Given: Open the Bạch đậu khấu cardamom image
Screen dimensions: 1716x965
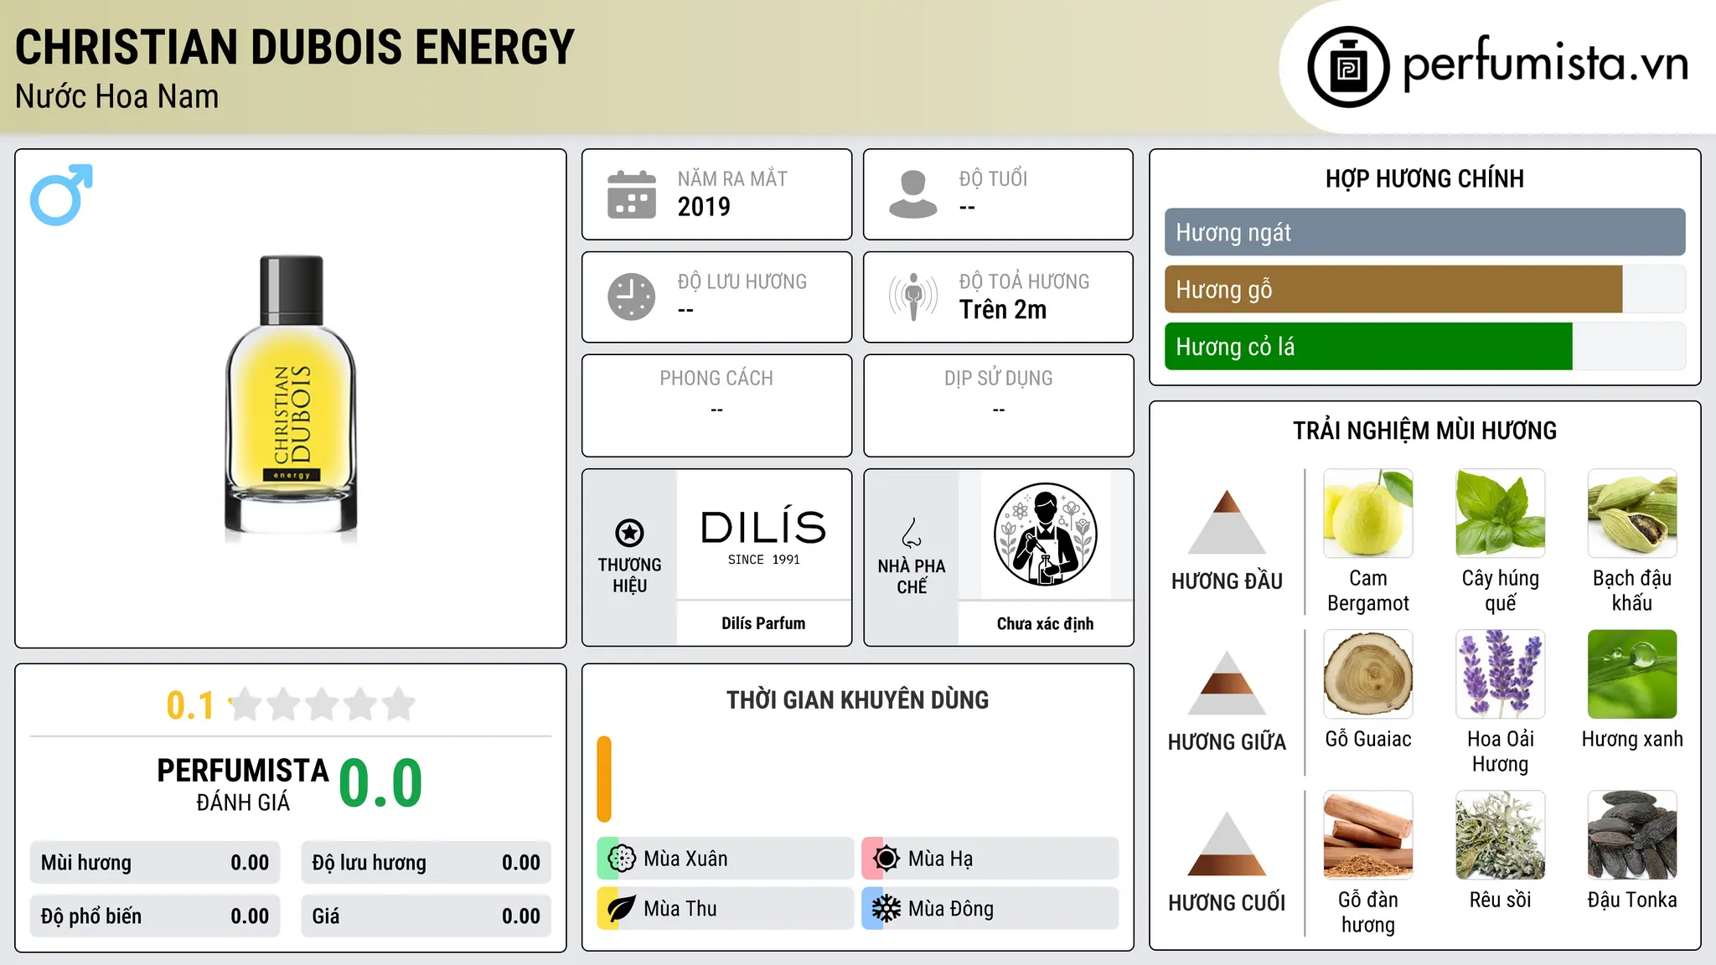Looking at the screenshot, I should 1632,513.
